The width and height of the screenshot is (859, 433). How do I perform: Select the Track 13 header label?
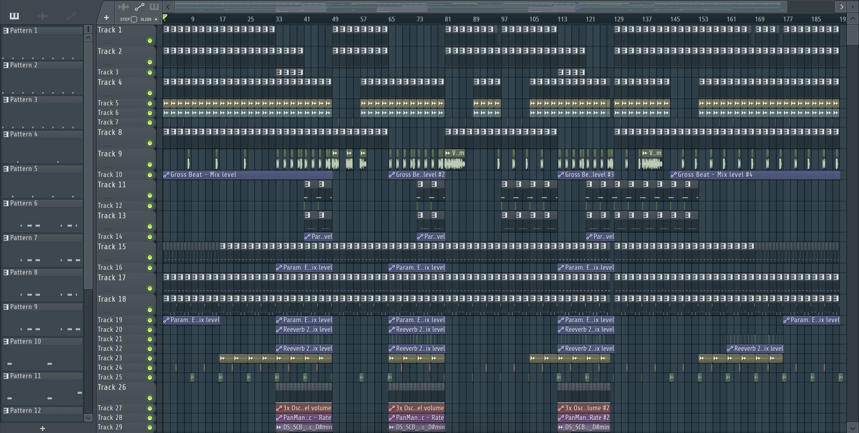(x=112, y=216)
